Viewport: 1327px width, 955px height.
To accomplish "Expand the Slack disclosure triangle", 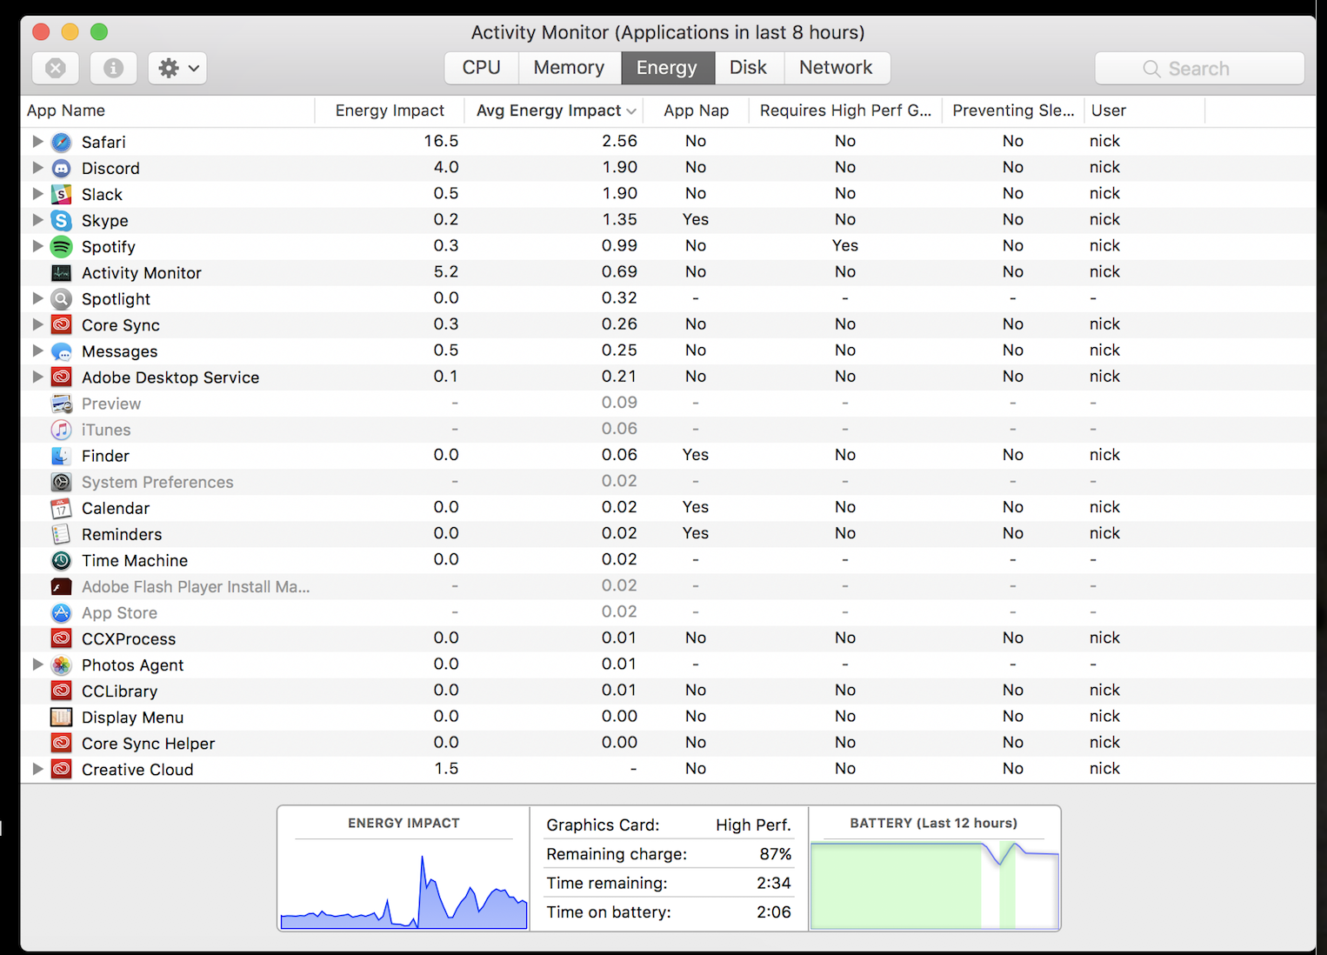I will (x=37, y=193).
